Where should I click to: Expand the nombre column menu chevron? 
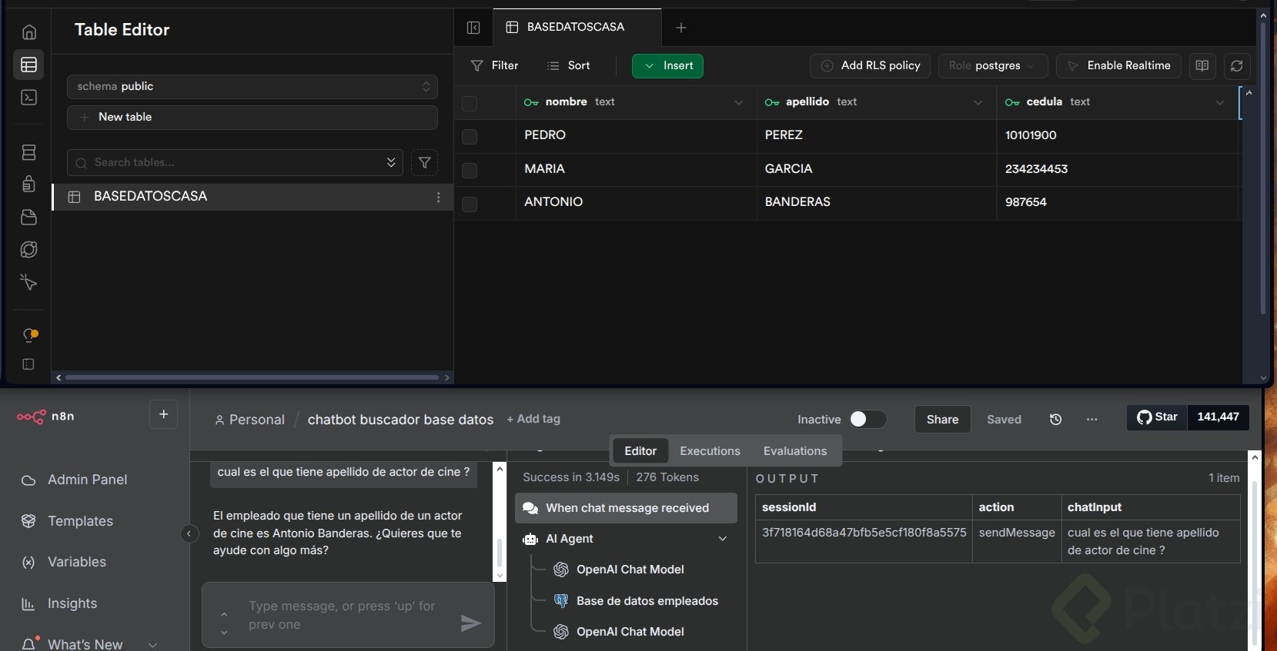tap(738, 102)
